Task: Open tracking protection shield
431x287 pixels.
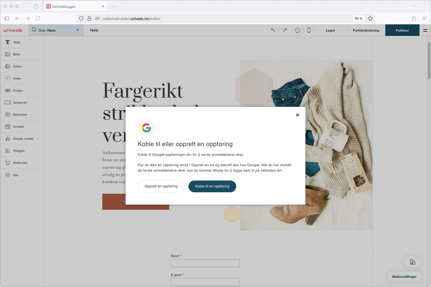Action: pos(81,18)
